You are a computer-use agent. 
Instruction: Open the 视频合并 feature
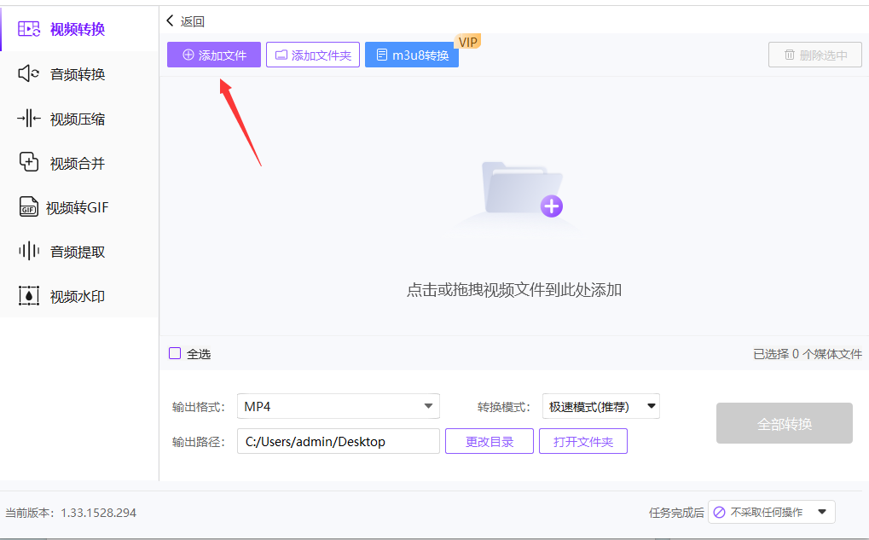pyautogui.click(x=79, y=163)
